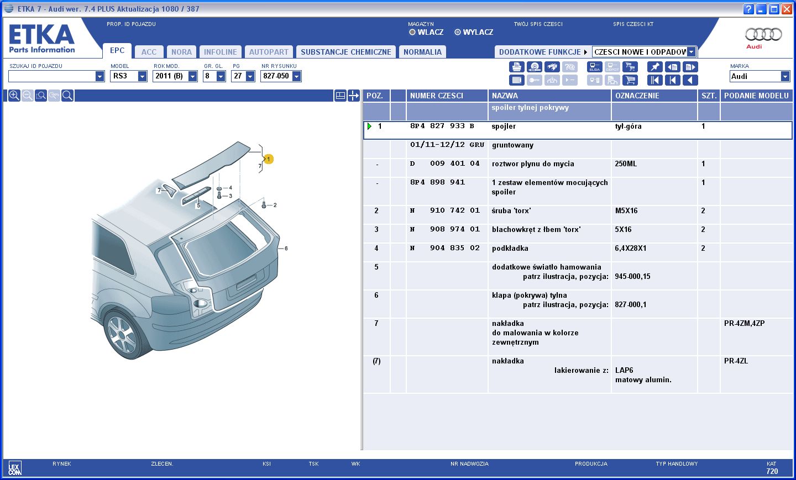Click TWÓJ SPIS CZESCI header link
Viewport: 796px width, 480px height.
click(x=538, y=24)
